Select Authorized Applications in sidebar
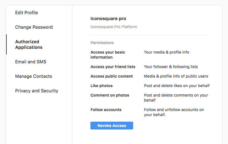 (x=29, y=44)
